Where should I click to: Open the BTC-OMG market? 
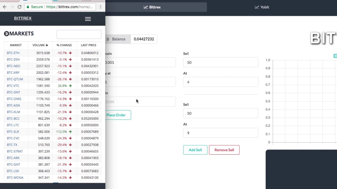tap(14, 99)
